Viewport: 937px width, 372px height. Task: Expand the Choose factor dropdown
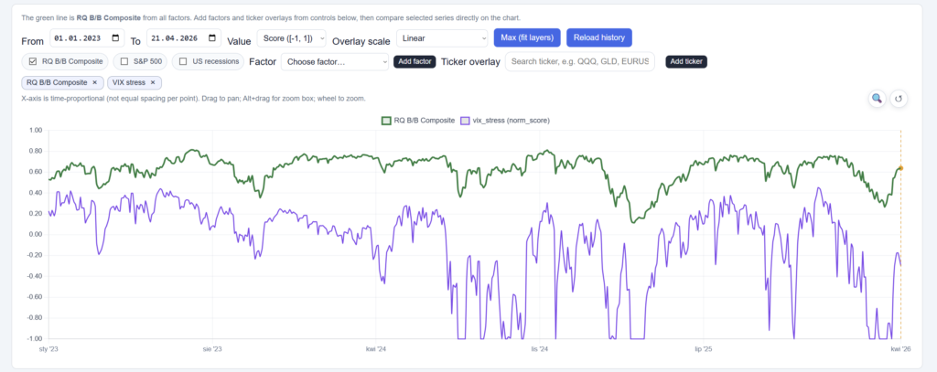[x=334, y=61]
